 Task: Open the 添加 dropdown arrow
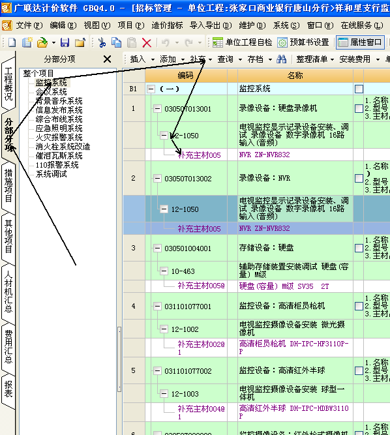tap(183, 59)
